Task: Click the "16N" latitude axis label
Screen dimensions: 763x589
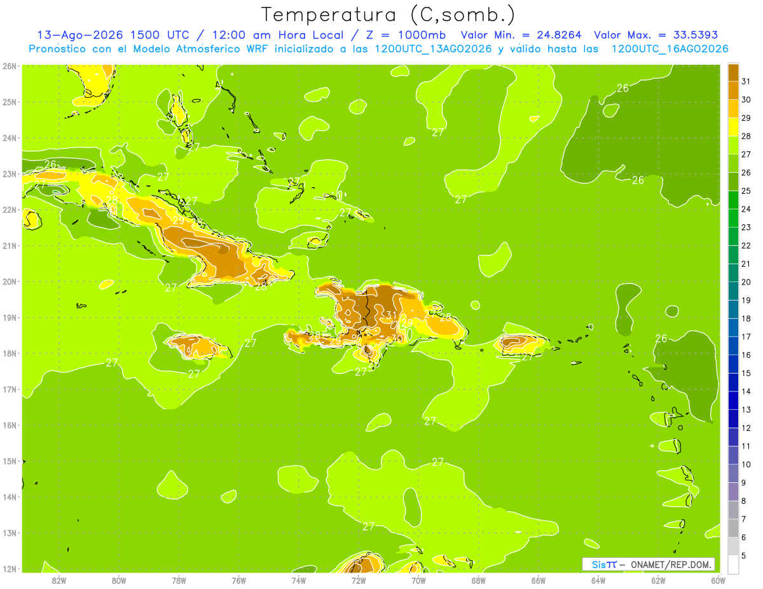Action: [x=10, y=425]
